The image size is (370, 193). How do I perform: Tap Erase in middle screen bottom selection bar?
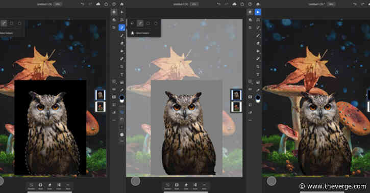186,186
